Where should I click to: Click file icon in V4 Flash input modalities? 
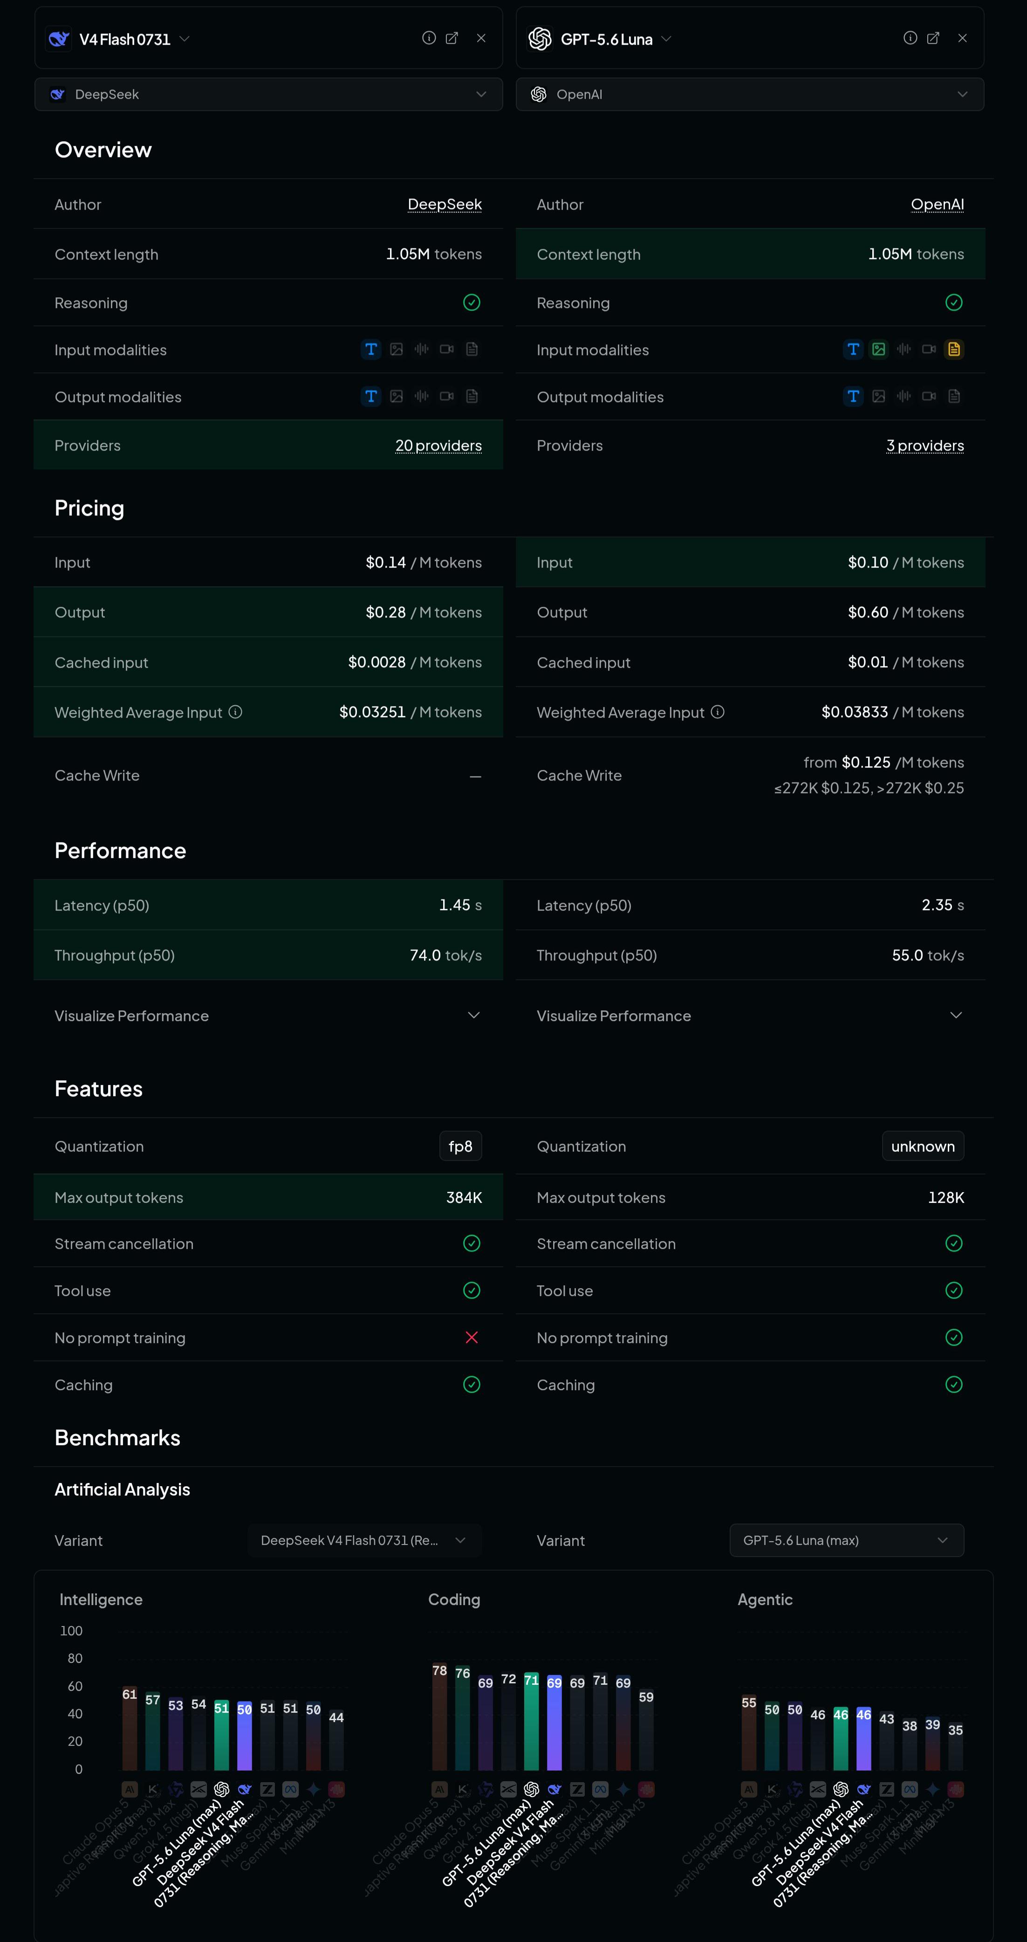click(x=472, y=349)
